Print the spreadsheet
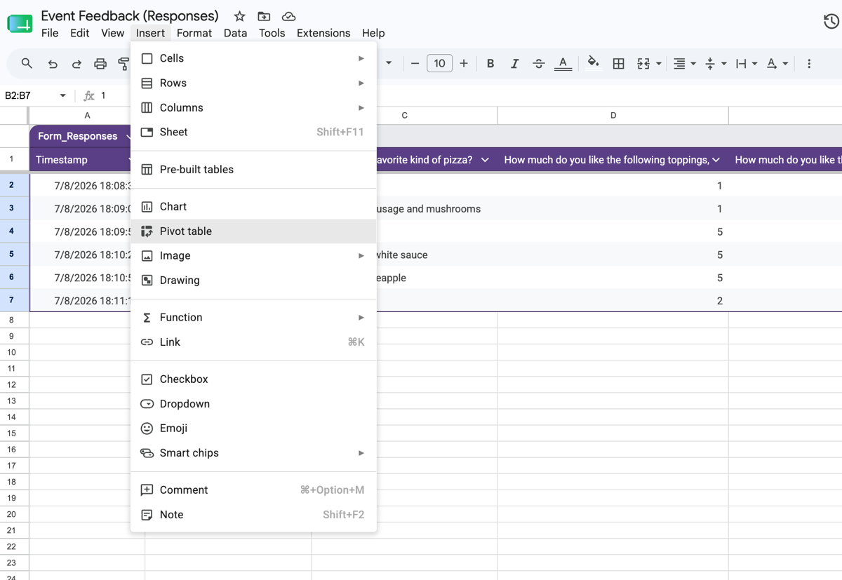The height and width of the screenshot is (580, 842). (x=100, y=64)
